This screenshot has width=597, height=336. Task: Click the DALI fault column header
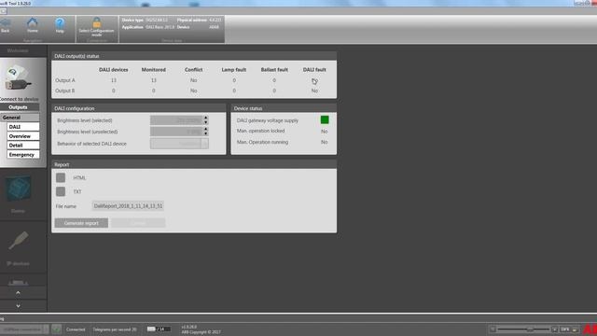pyautogui.click(x=314, y=70)
